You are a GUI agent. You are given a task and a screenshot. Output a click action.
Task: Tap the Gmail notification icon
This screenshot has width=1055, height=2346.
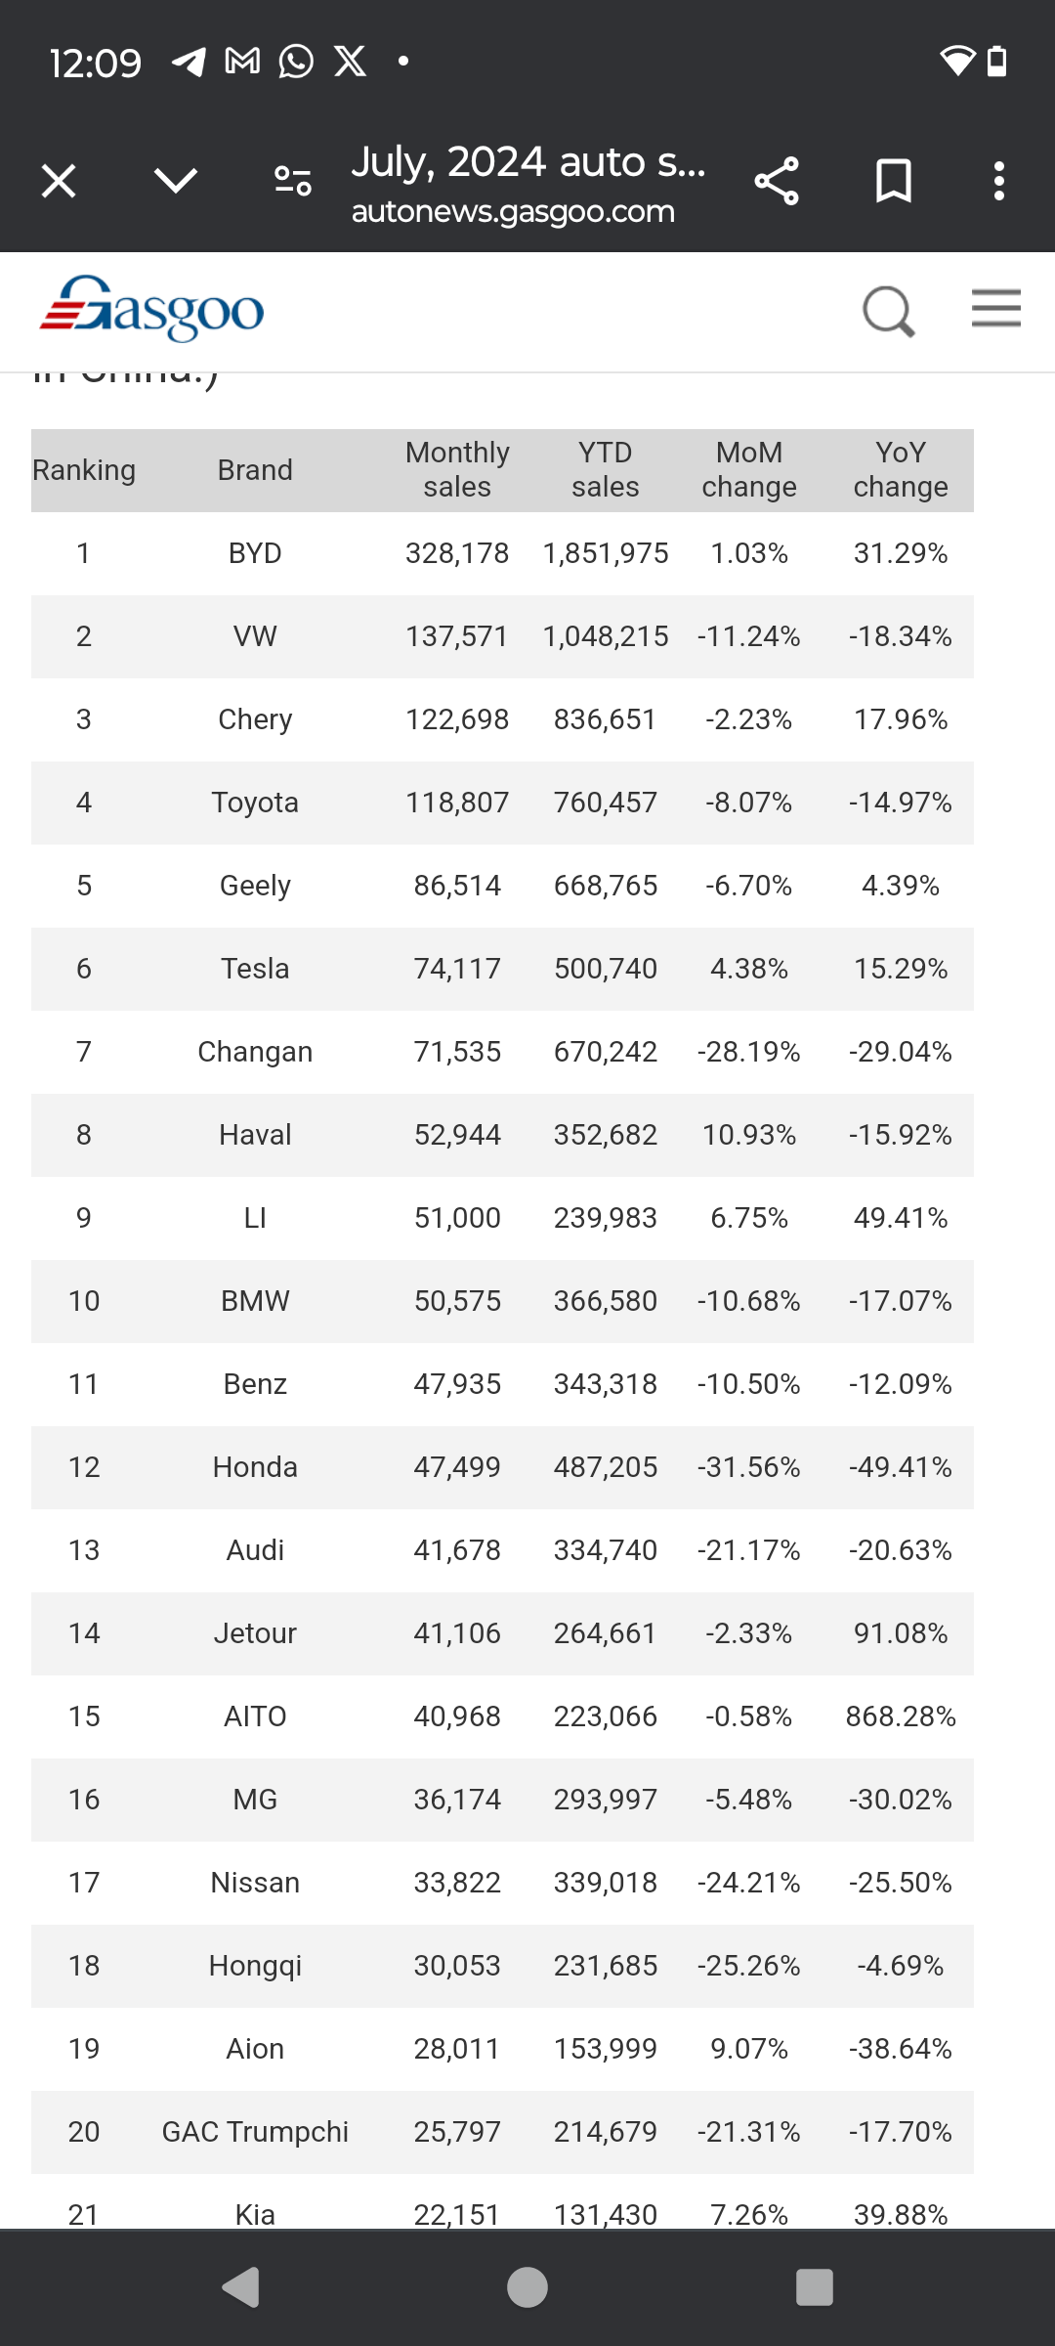click(242, 62)
